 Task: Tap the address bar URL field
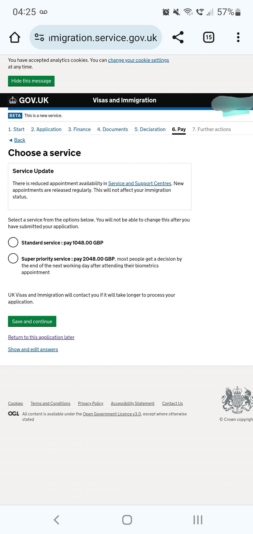103,37
